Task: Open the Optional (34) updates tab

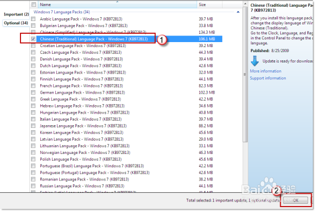Action: coord(16,23)
